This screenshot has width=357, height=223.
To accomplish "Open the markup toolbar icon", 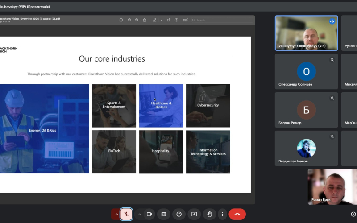I will 176,20.
